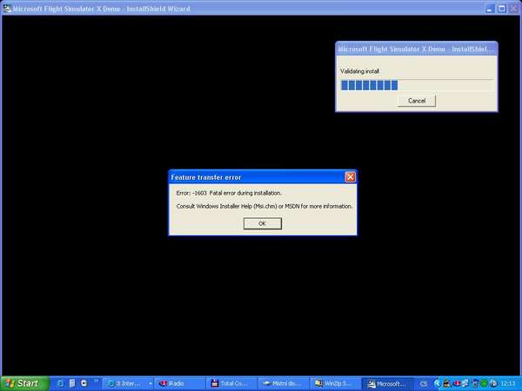522x391 pixels.
Task: Click the second Quick Launch icon
Action: (72, 383)
